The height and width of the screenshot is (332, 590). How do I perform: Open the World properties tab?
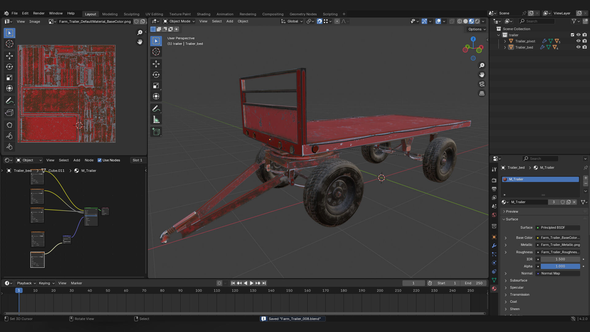click(494, 215)
